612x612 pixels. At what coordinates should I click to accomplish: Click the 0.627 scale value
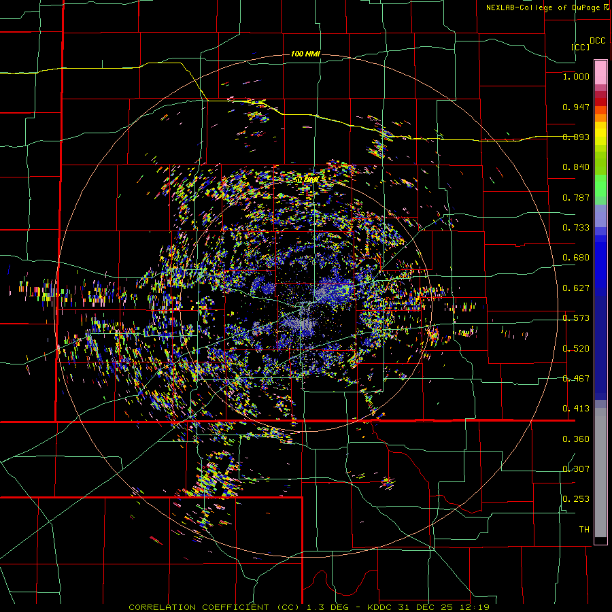tap(576, 288)
